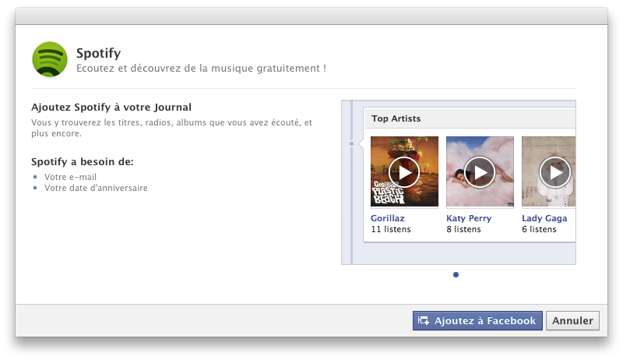Play the Lady Gaga album preview
The image size is (623, 360).
click(x=555, y=172)
